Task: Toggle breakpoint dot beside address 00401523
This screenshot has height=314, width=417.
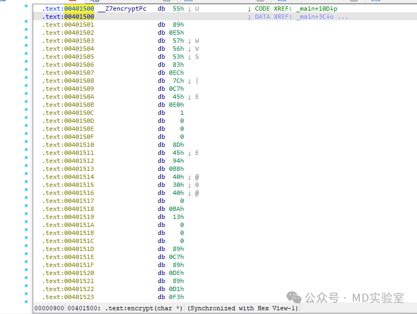Action: point(26,294)
